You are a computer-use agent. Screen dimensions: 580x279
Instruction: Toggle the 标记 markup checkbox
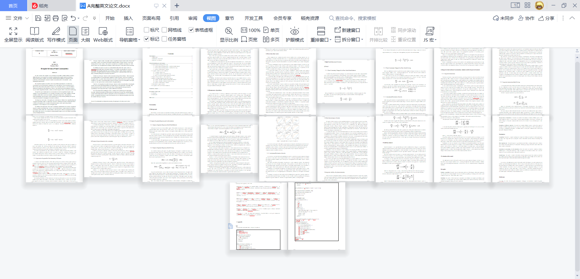[147, 39]
